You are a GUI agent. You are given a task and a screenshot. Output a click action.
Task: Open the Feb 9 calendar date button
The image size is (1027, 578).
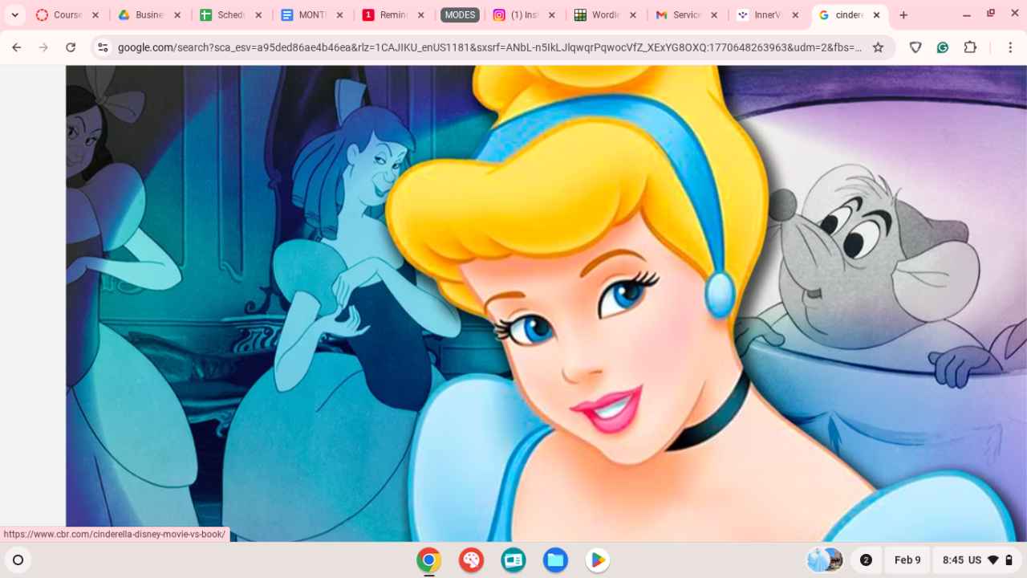[907, 560]
